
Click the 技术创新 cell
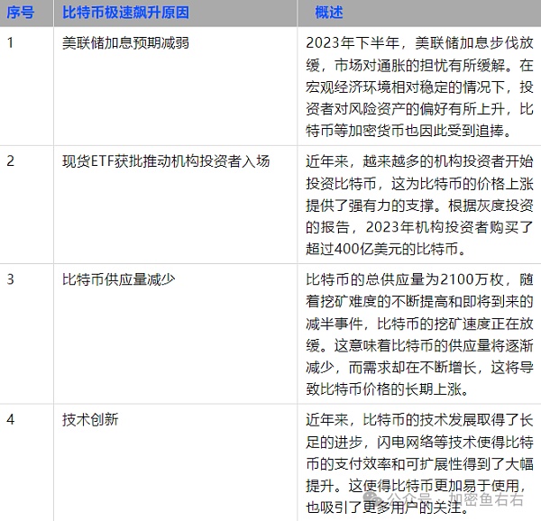(x=90, y=420)
